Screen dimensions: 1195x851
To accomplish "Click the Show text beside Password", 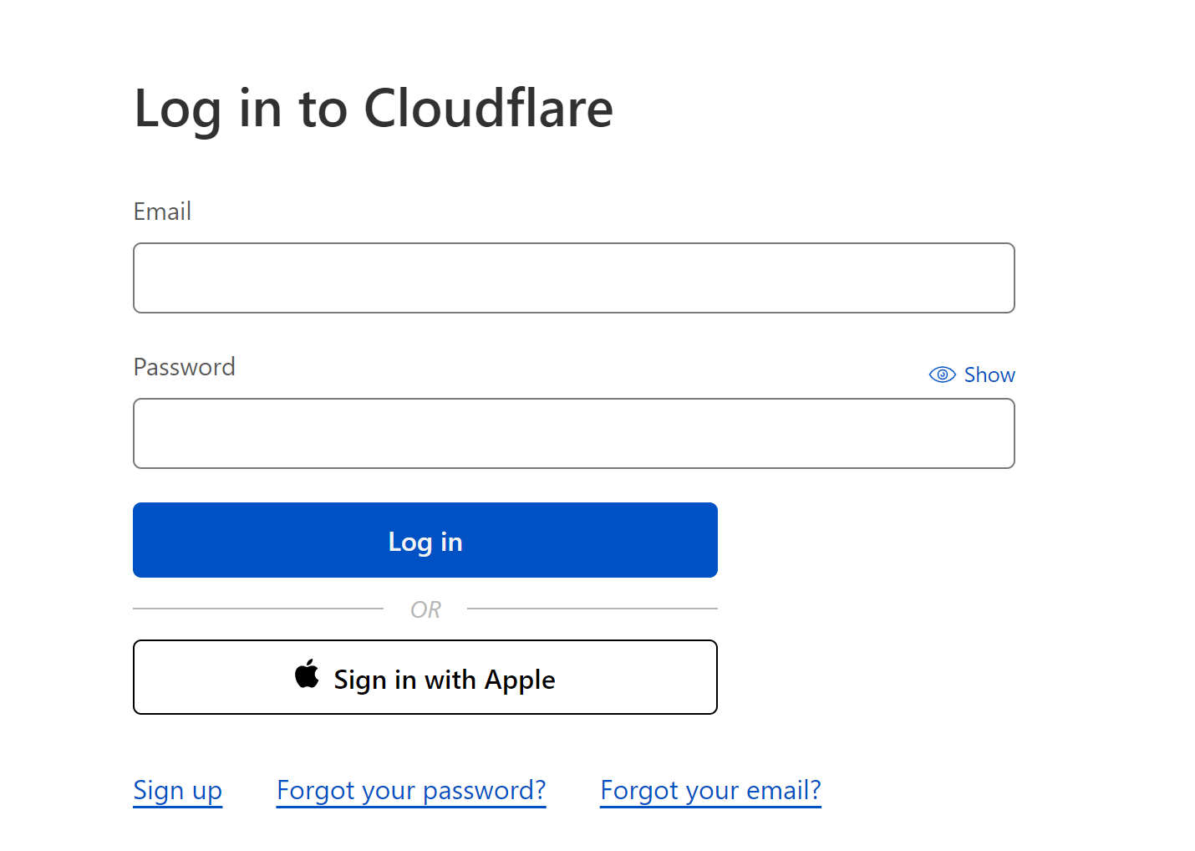I will point(989,375).
